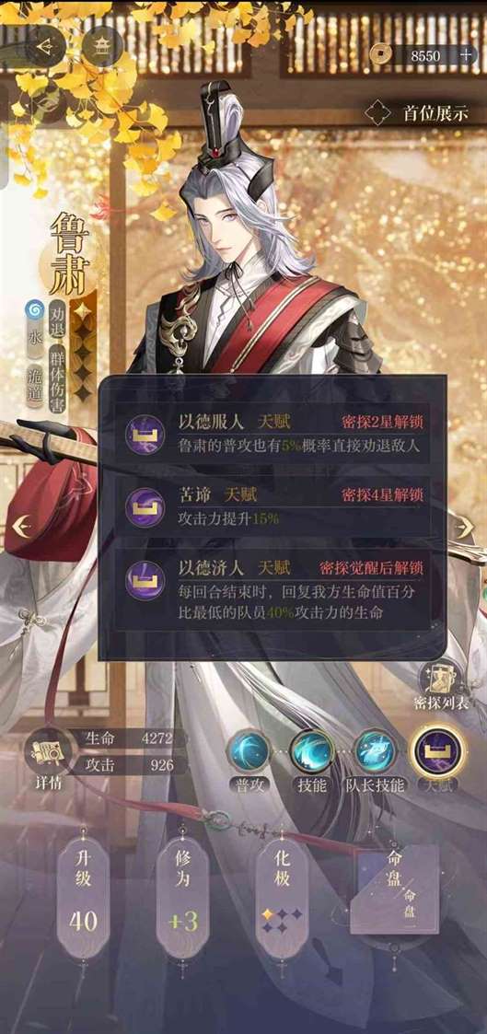The image size is (487, 1034).
Task: Click the 以德济人 talent entry
Action: pos(273,588)
